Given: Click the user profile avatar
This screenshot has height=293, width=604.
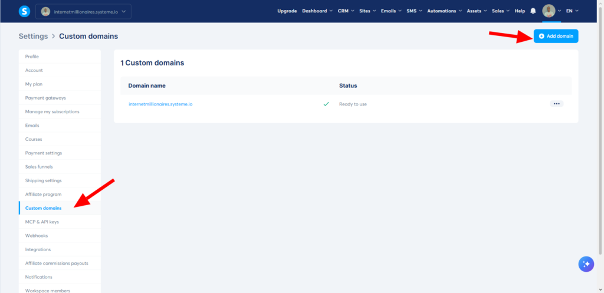Looking at the screenshot, I should [549, 11].
